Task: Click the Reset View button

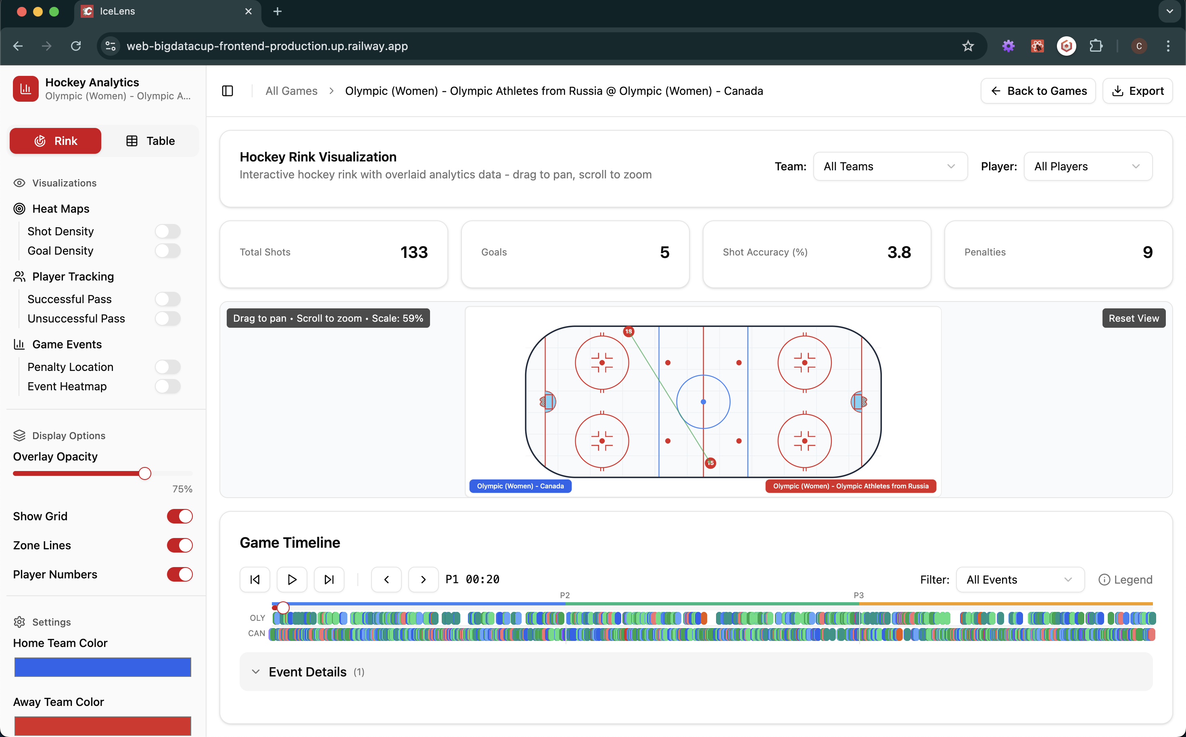Action: [x=1134, y=318]
